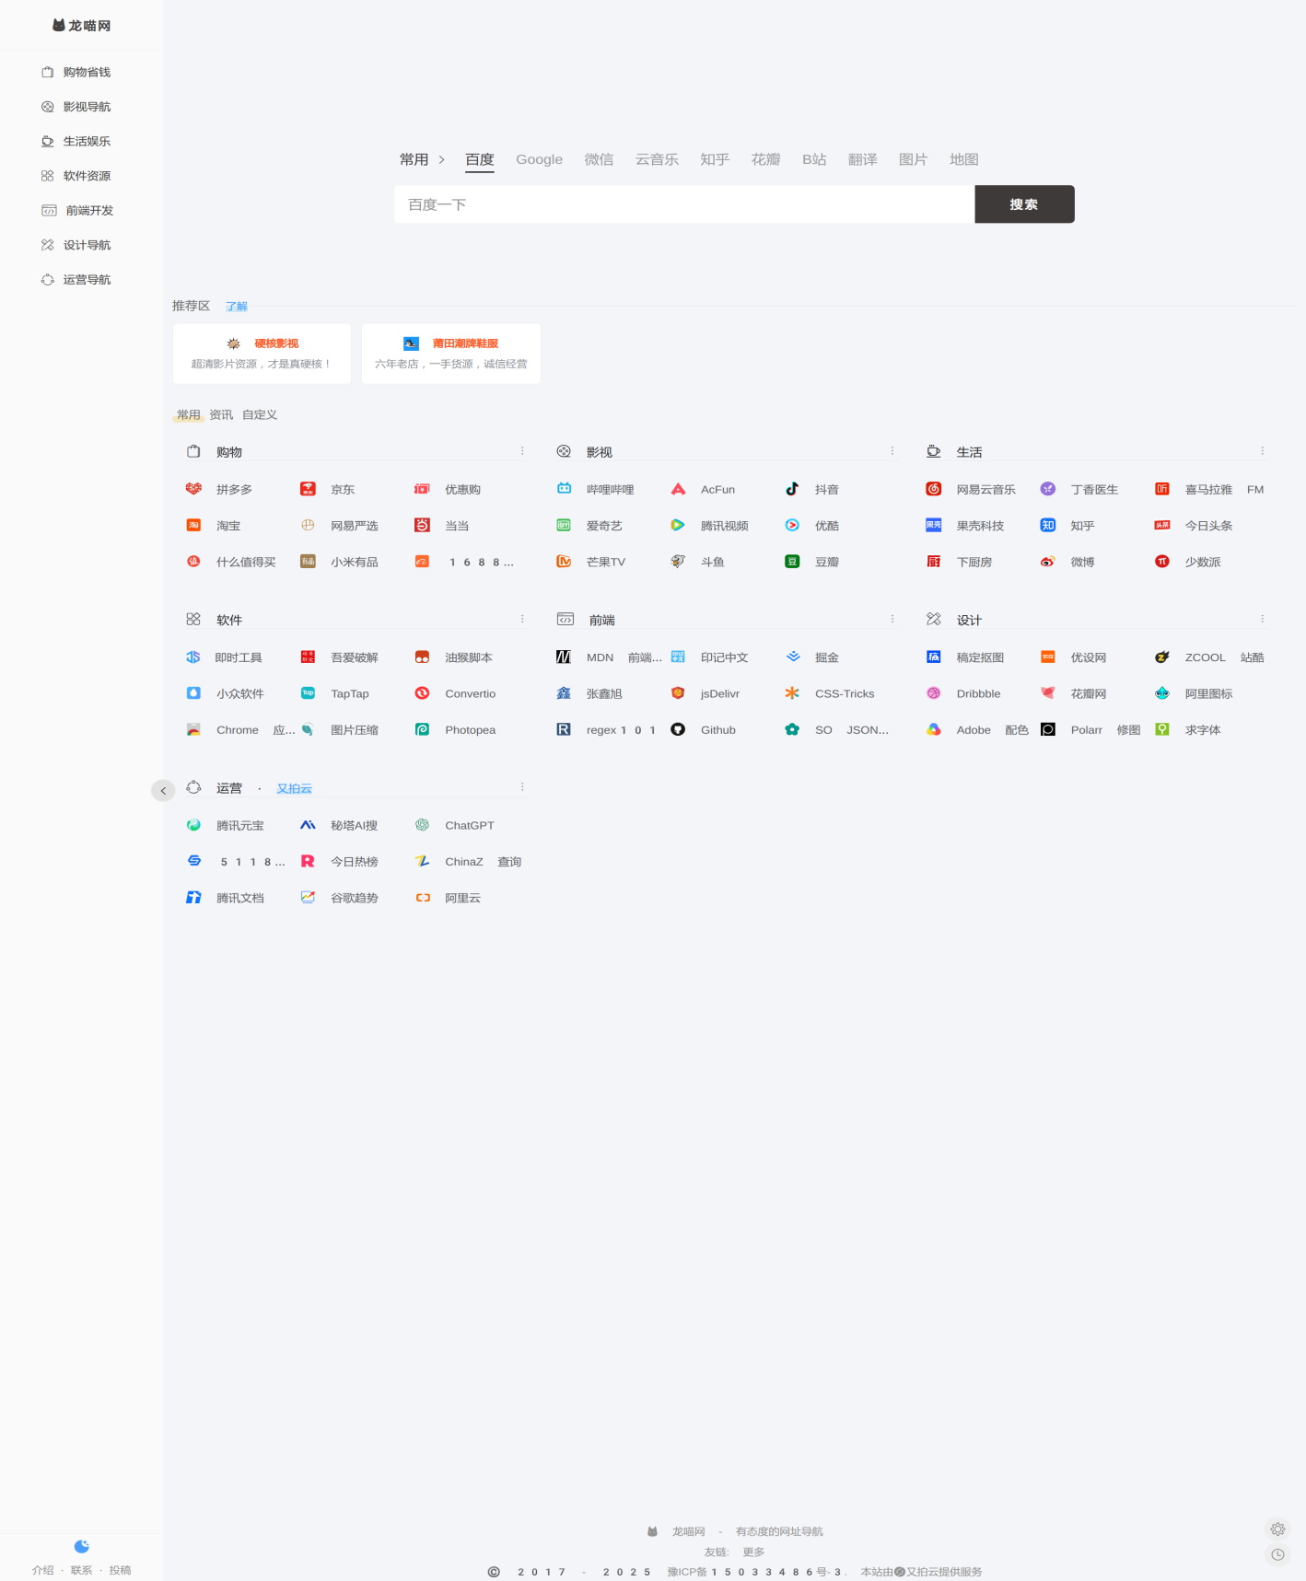
Task: Click the ChatGPT icon
Action: (x=422, y=825)
